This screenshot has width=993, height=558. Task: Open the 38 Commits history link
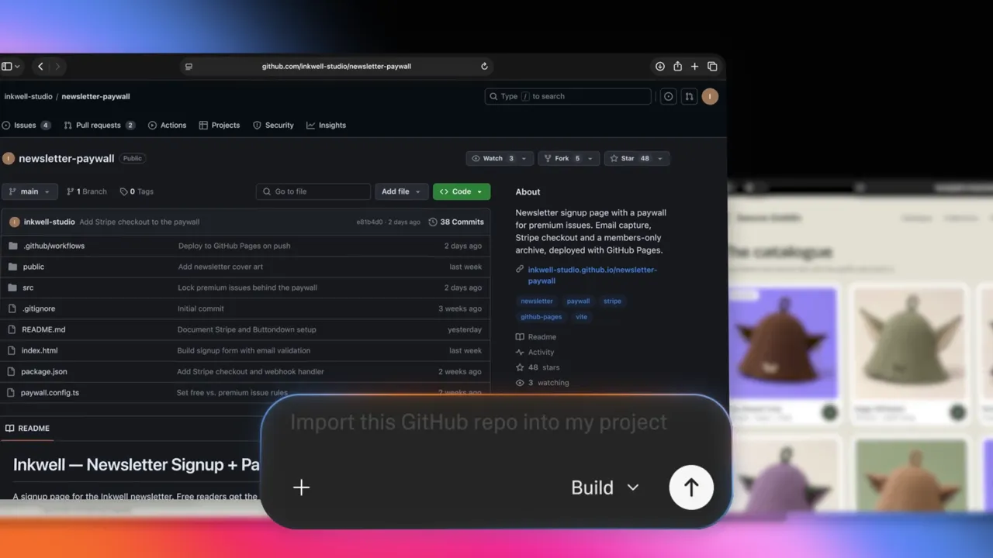456,222
